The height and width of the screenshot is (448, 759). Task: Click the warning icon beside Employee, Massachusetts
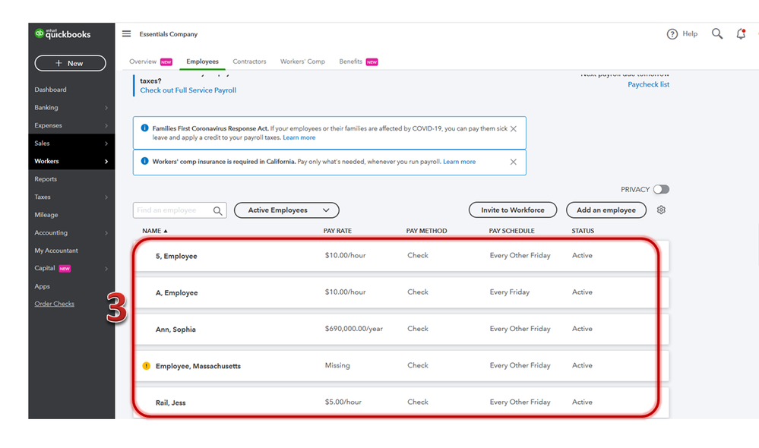coord(146,366)
